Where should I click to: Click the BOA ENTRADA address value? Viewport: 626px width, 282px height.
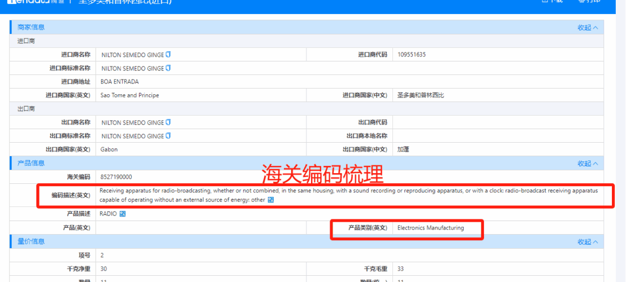click(x=119, y=82)
